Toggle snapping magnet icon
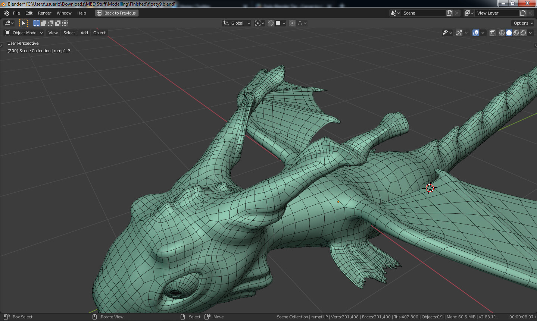Image resolution: width=537 pixels, height=321 pixels. tap(271, 23)
